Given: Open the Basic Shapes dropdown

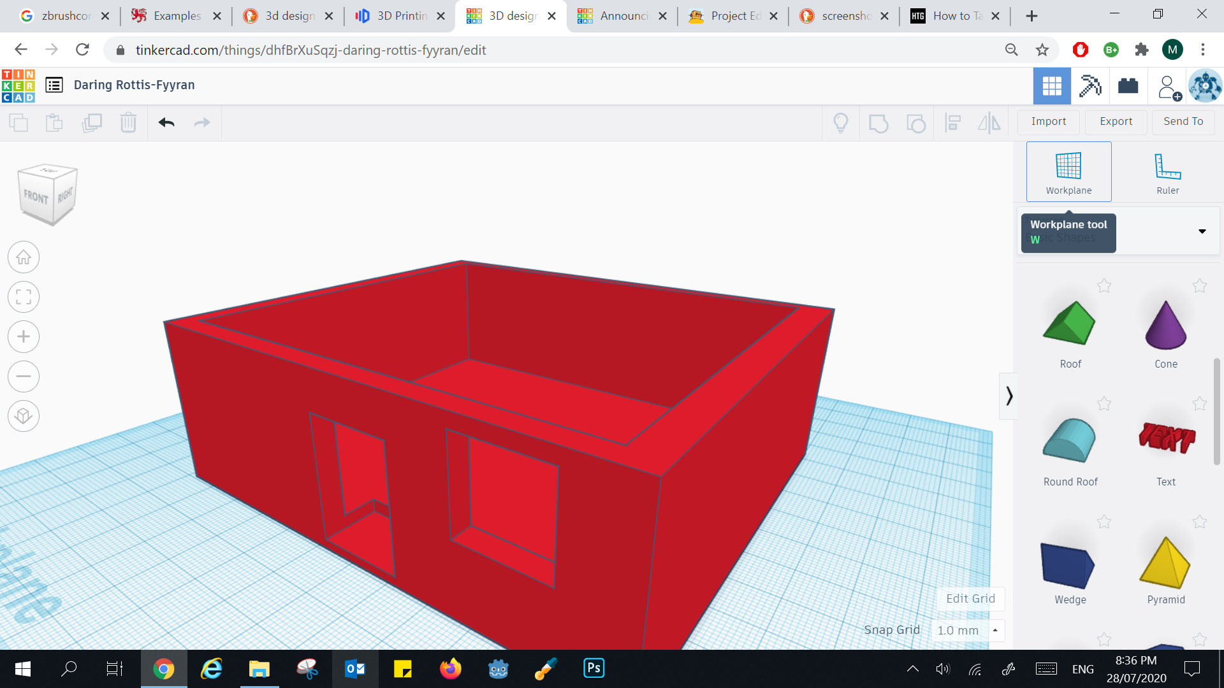Looking at the screenshot, I should [1202, 231].
